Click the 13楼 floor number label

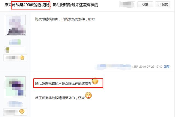tap(135, 67)
